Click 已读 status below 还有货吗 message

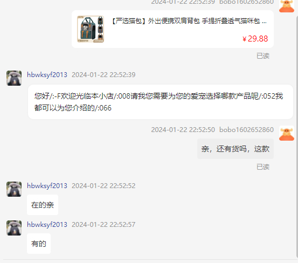[x=263, y=167]
